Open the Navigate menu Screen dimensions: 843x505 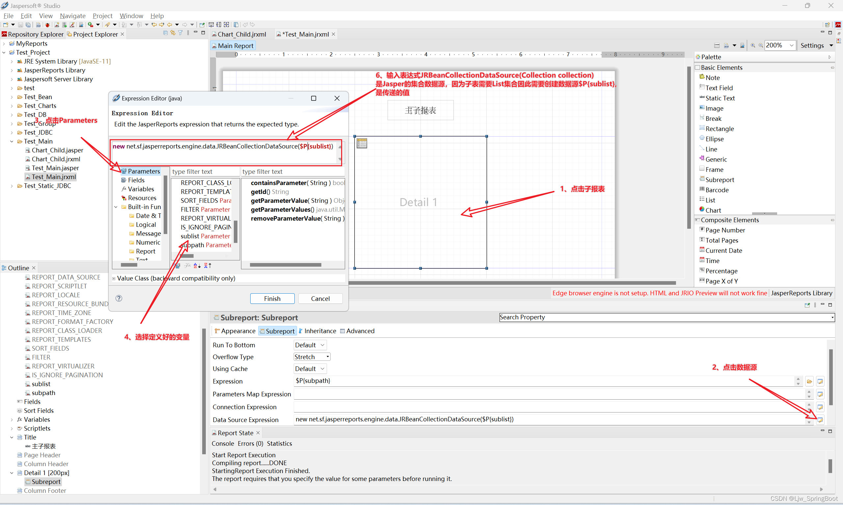pos(72,16)
